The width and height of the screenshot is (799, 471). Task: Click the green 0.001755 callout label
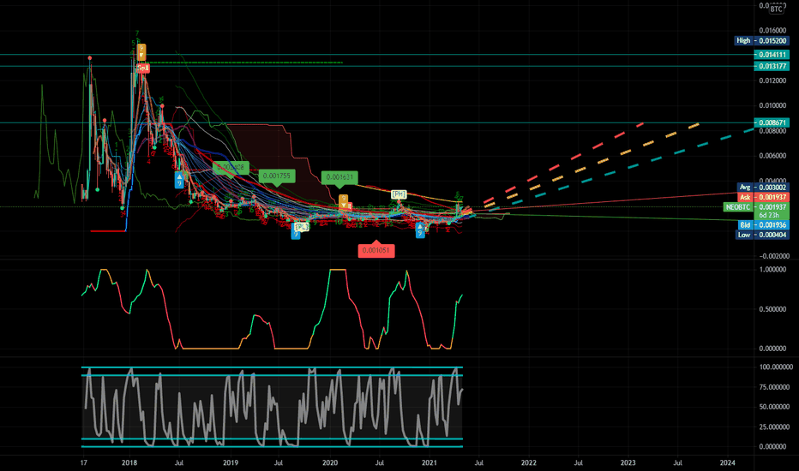pos(277,176)
